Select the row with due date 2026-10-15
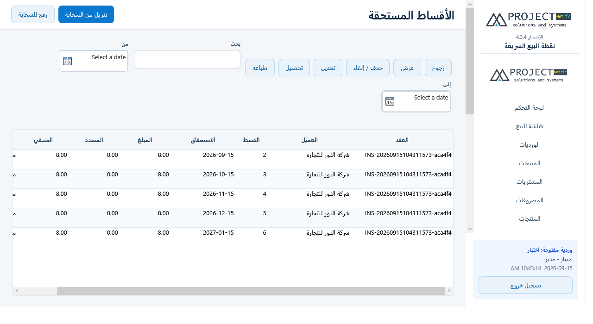593x324 pixels. pyautogui.click(x=233, y=179)
